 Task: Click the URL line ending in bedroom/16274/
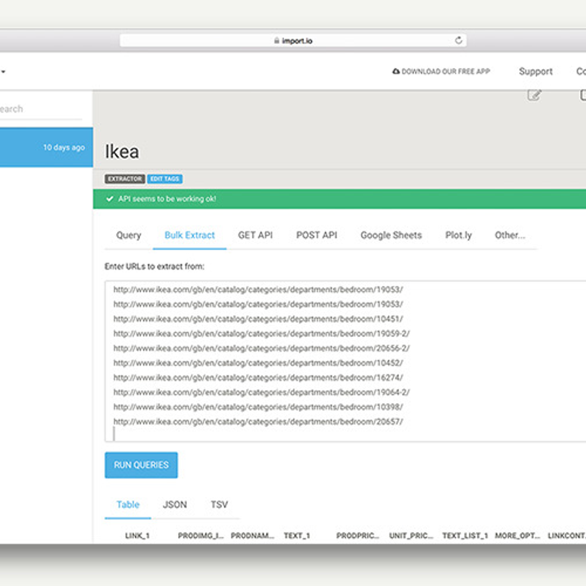(258, 377)
